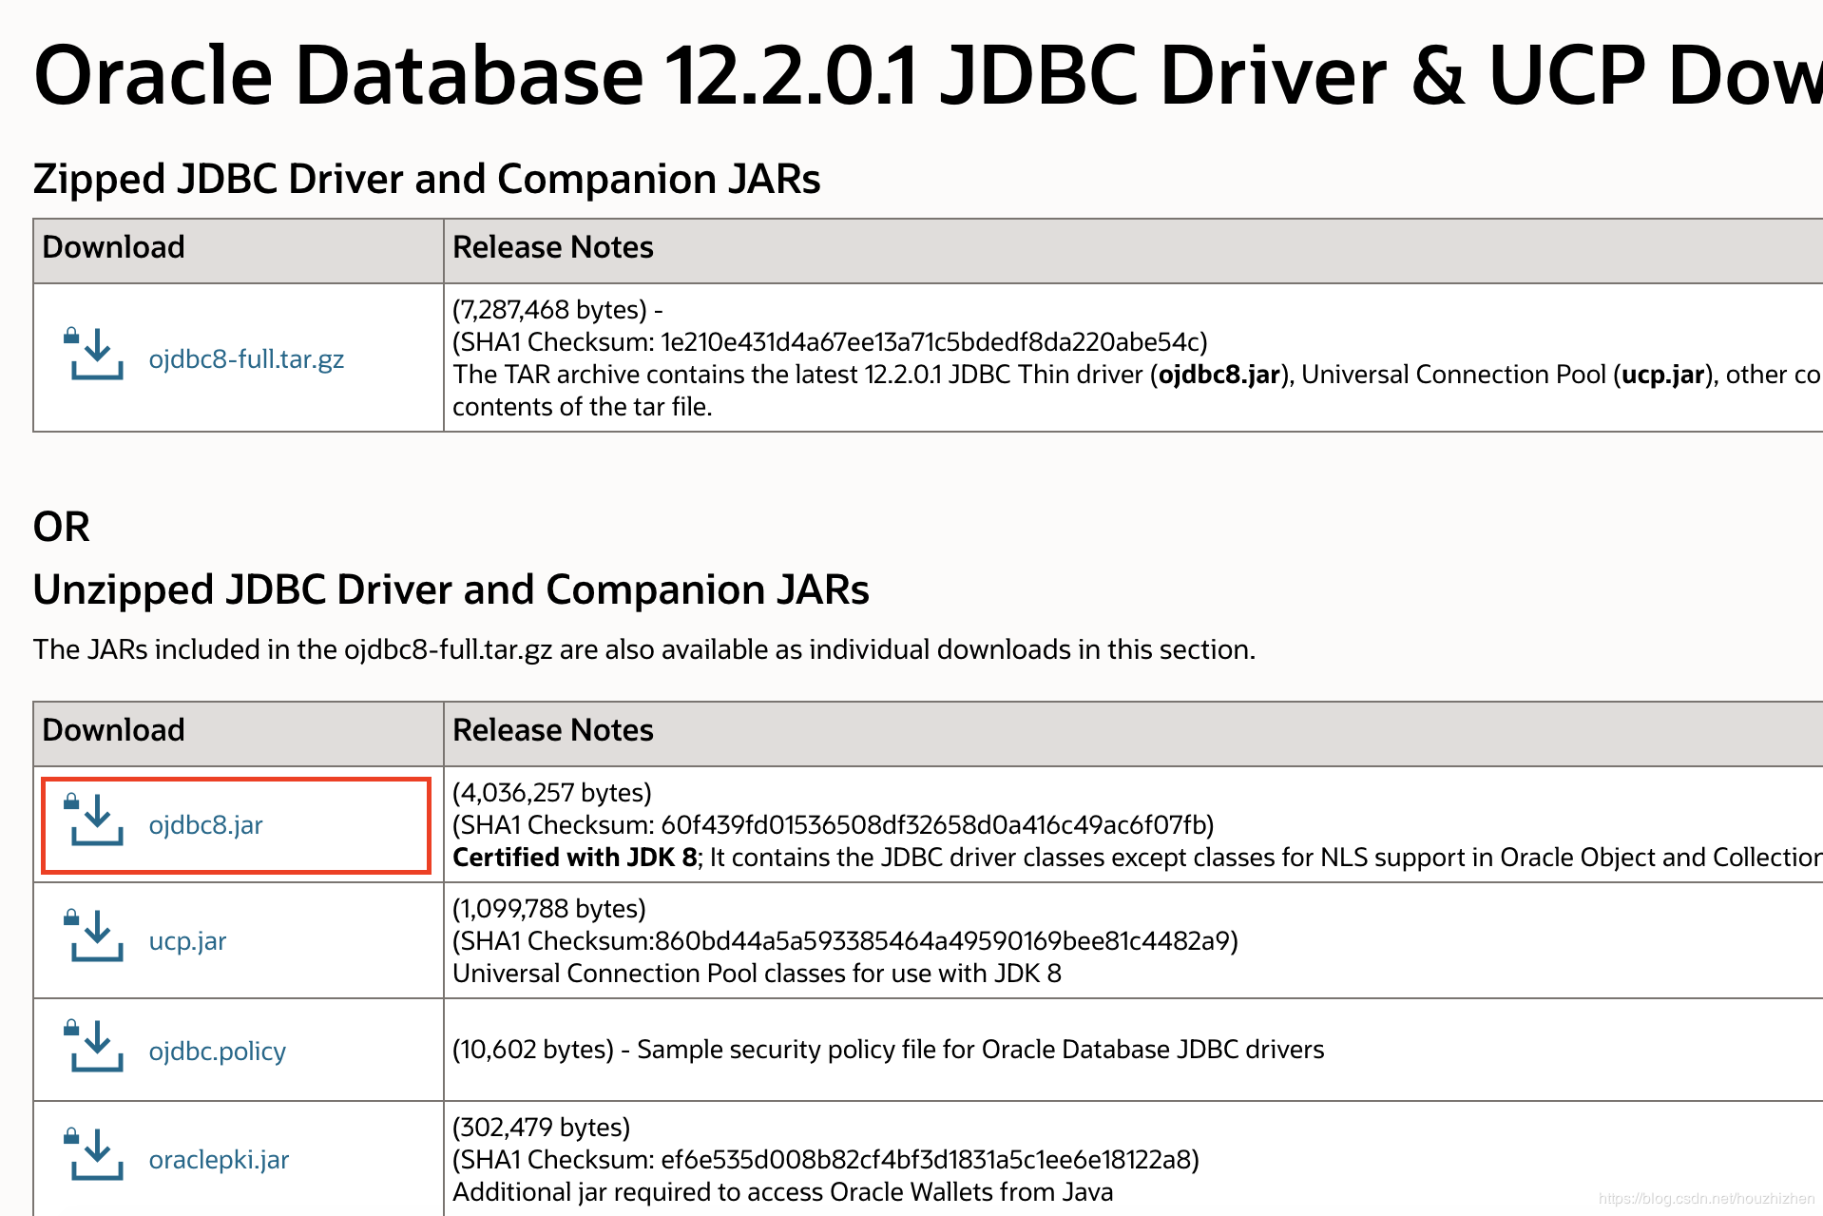Click the blog.csdn.net watermark URL
This screenshot has width=1823, height=1216.
tap(1706, 1199)
